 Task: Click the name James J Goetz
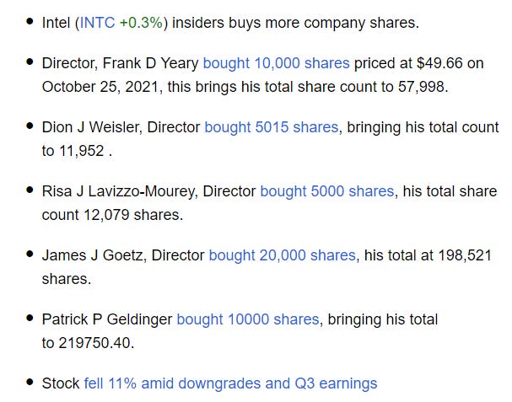pyautogui.click(x=93, y=255)
